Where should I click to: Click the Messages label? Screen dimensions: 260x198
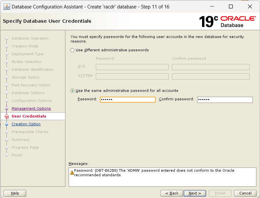coord(78,164)
